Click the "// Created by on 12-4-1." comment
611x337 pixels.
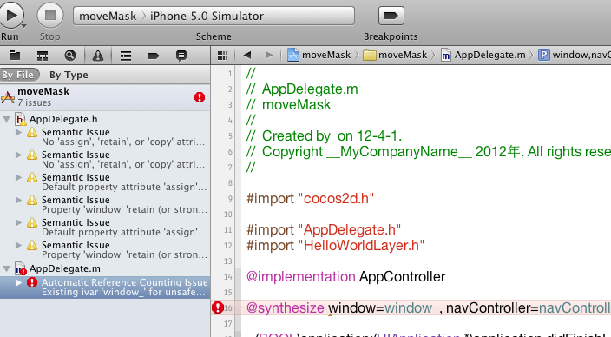click(325, 136)
